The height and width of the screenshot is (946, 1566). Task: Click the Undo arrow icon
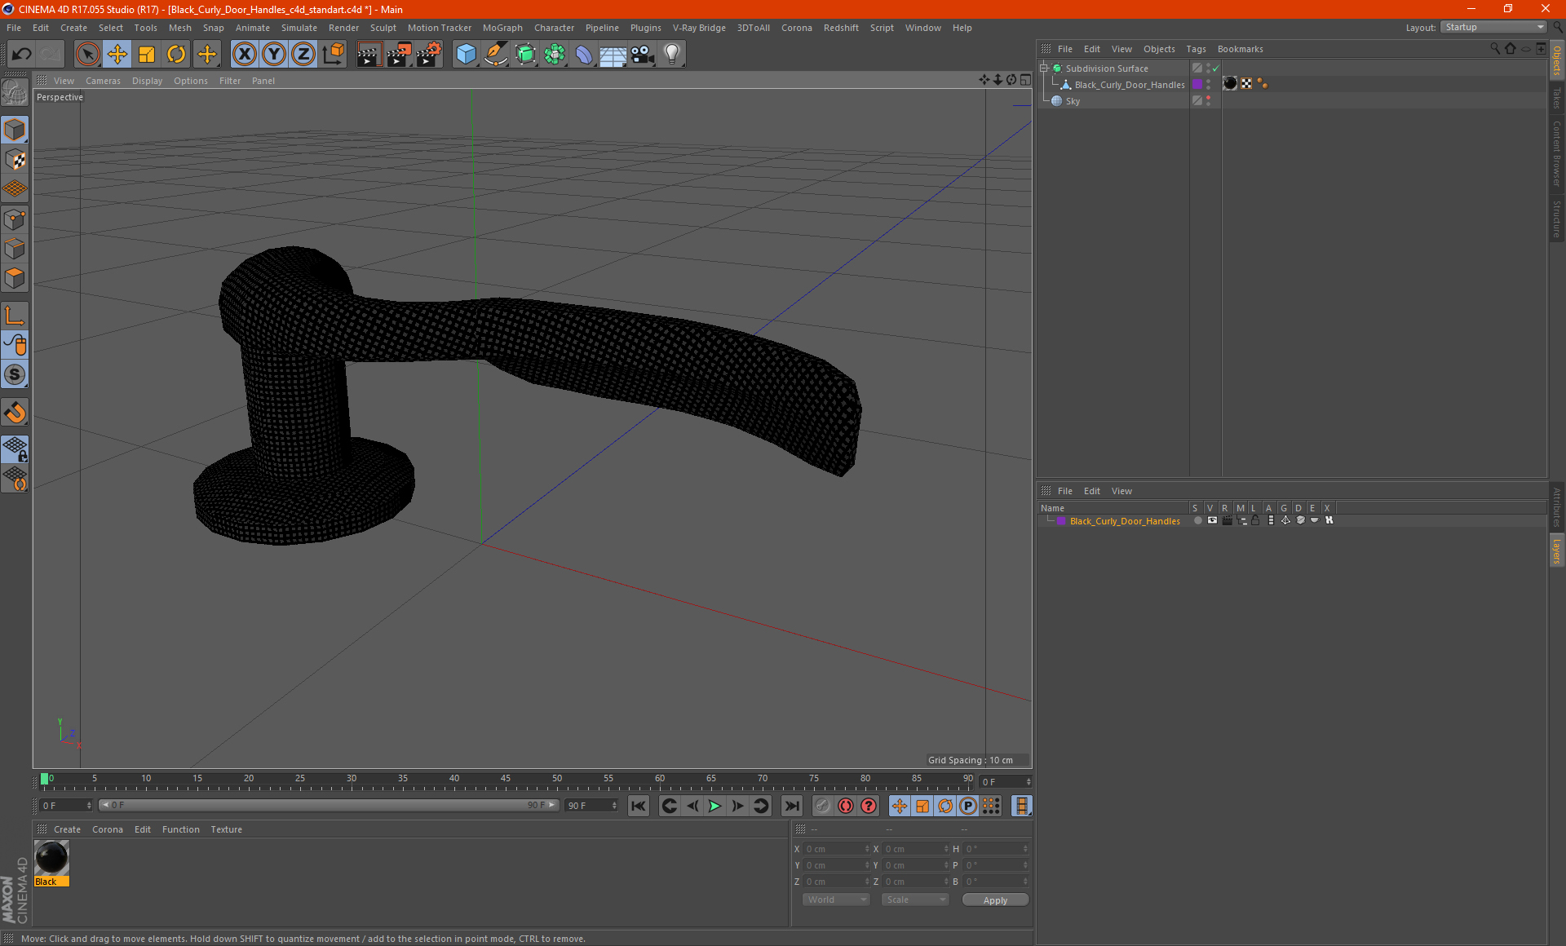[21, 55]
